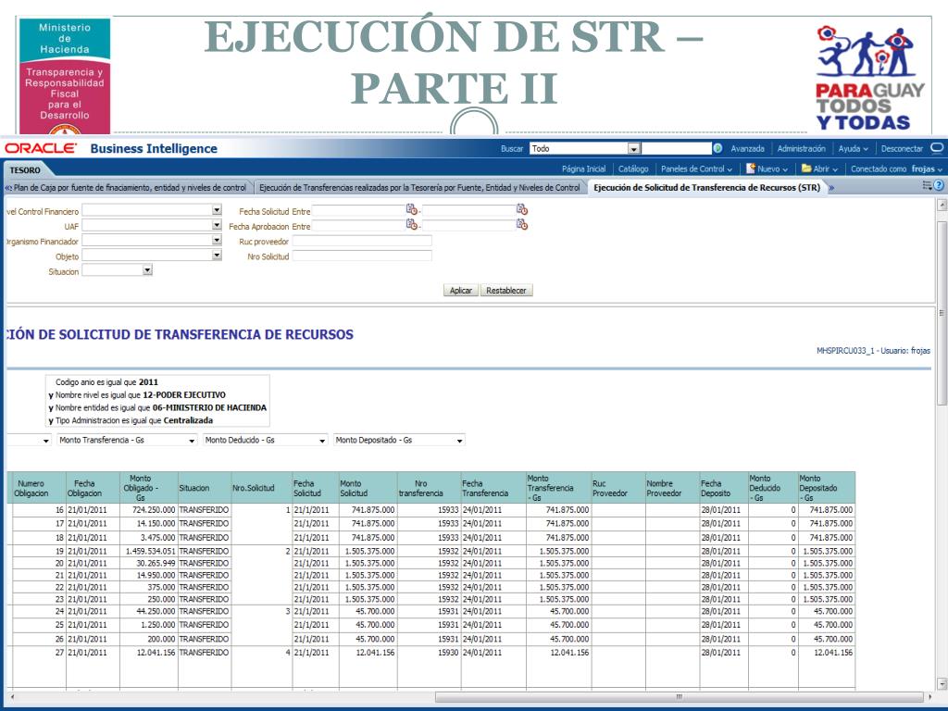Click the vertical page scrollbar thumb
Screen dimensions: 948x711
[x=941, y=313]
